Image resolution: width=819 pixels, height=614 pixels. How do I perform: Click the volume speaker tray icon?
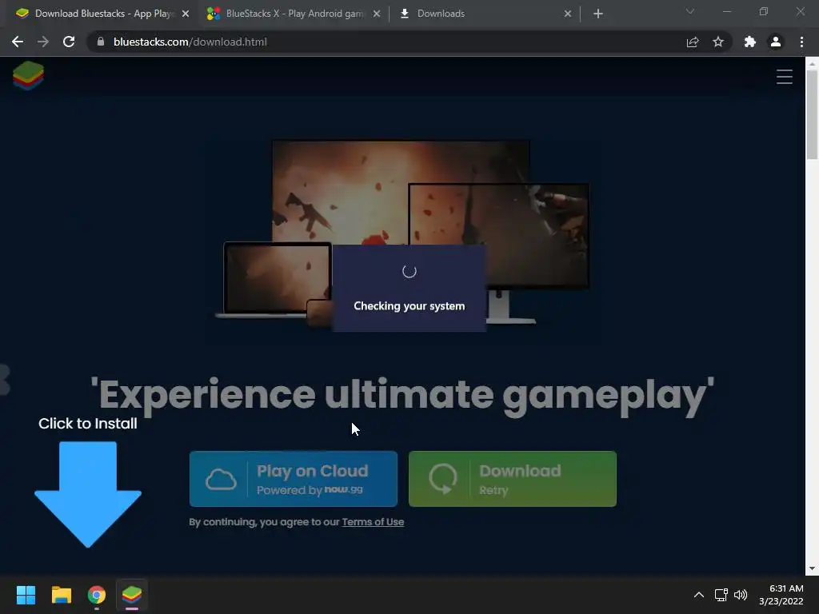pyautogui.click(x=741, y=595)
